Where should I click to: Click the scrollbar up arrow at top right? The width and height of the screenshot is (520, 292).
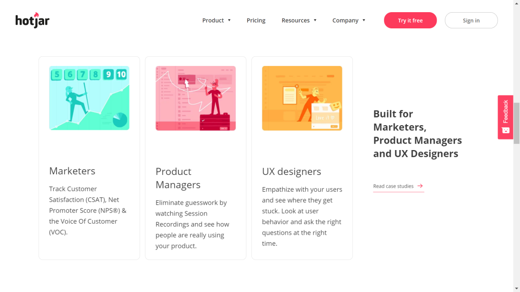tap(516, 4)
